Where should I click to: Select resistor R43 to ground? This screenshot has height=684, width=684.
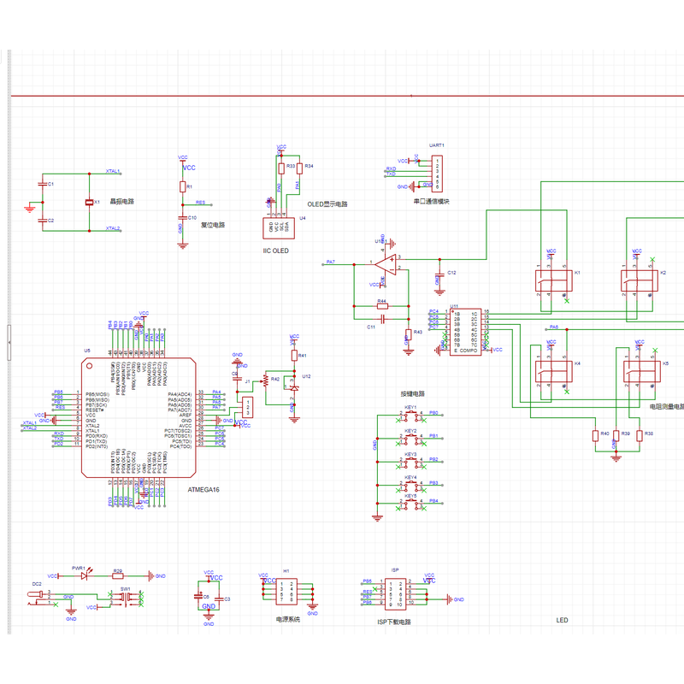point(409,334)
